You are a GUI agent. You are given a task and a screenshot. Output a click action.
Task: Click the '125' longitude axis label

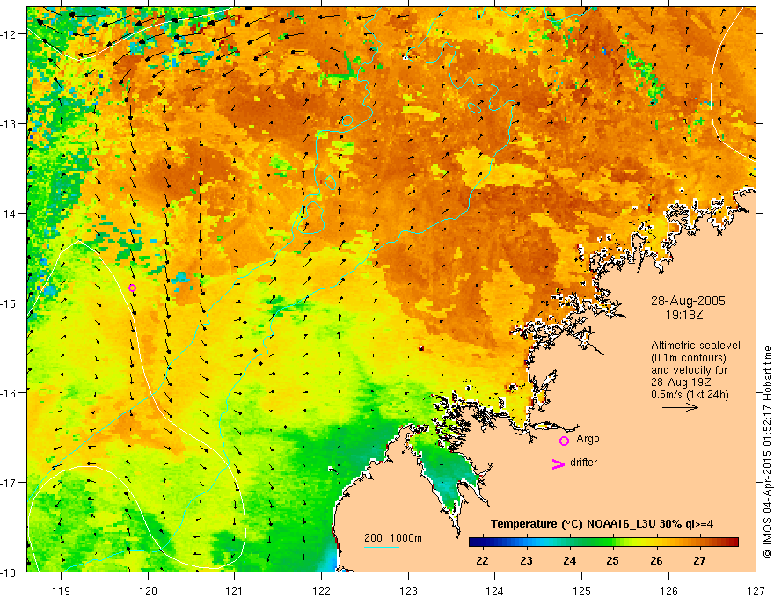[582, 591]
